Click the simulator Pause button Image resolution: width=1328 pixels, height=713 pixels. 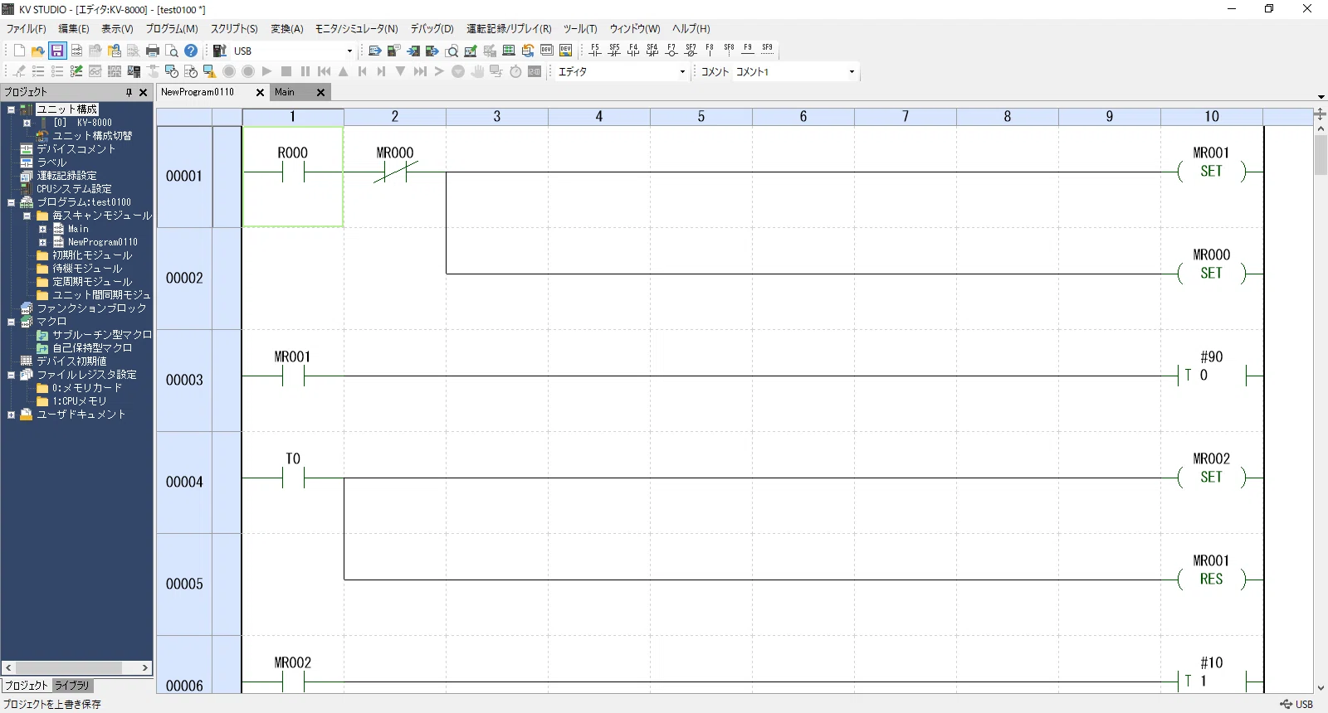305,72
